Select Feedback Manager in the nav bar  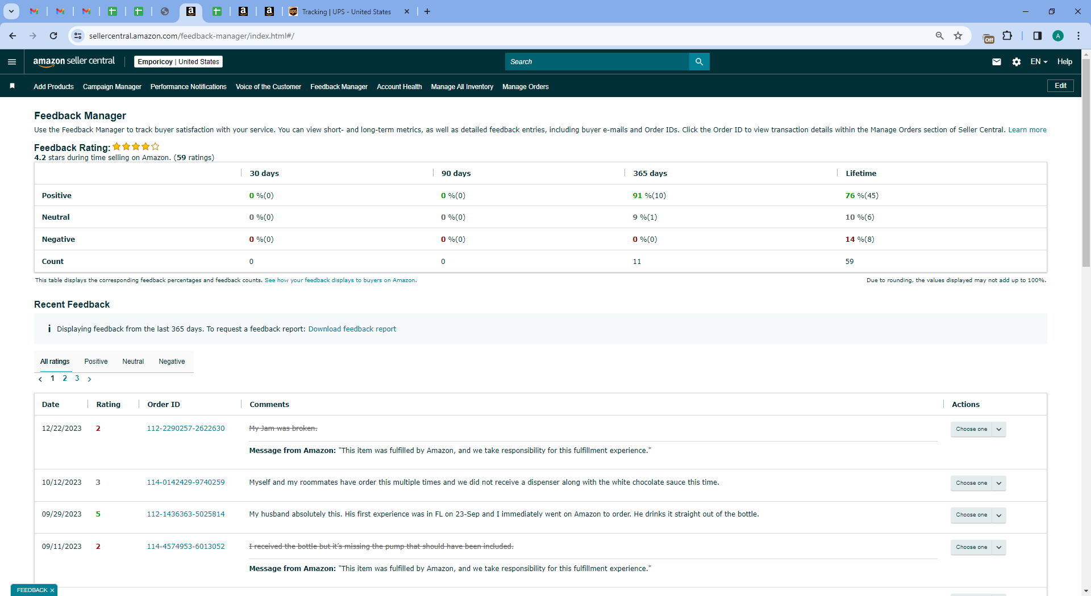coord(339,87)
